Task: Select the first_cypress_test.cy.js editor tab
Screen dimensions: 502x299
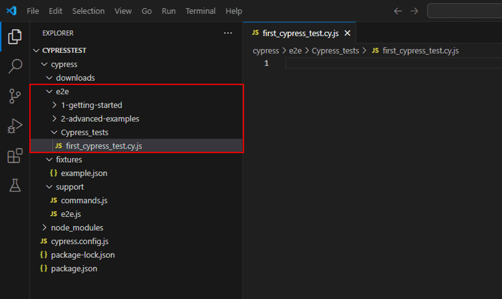Action: [x=299, y=33]
